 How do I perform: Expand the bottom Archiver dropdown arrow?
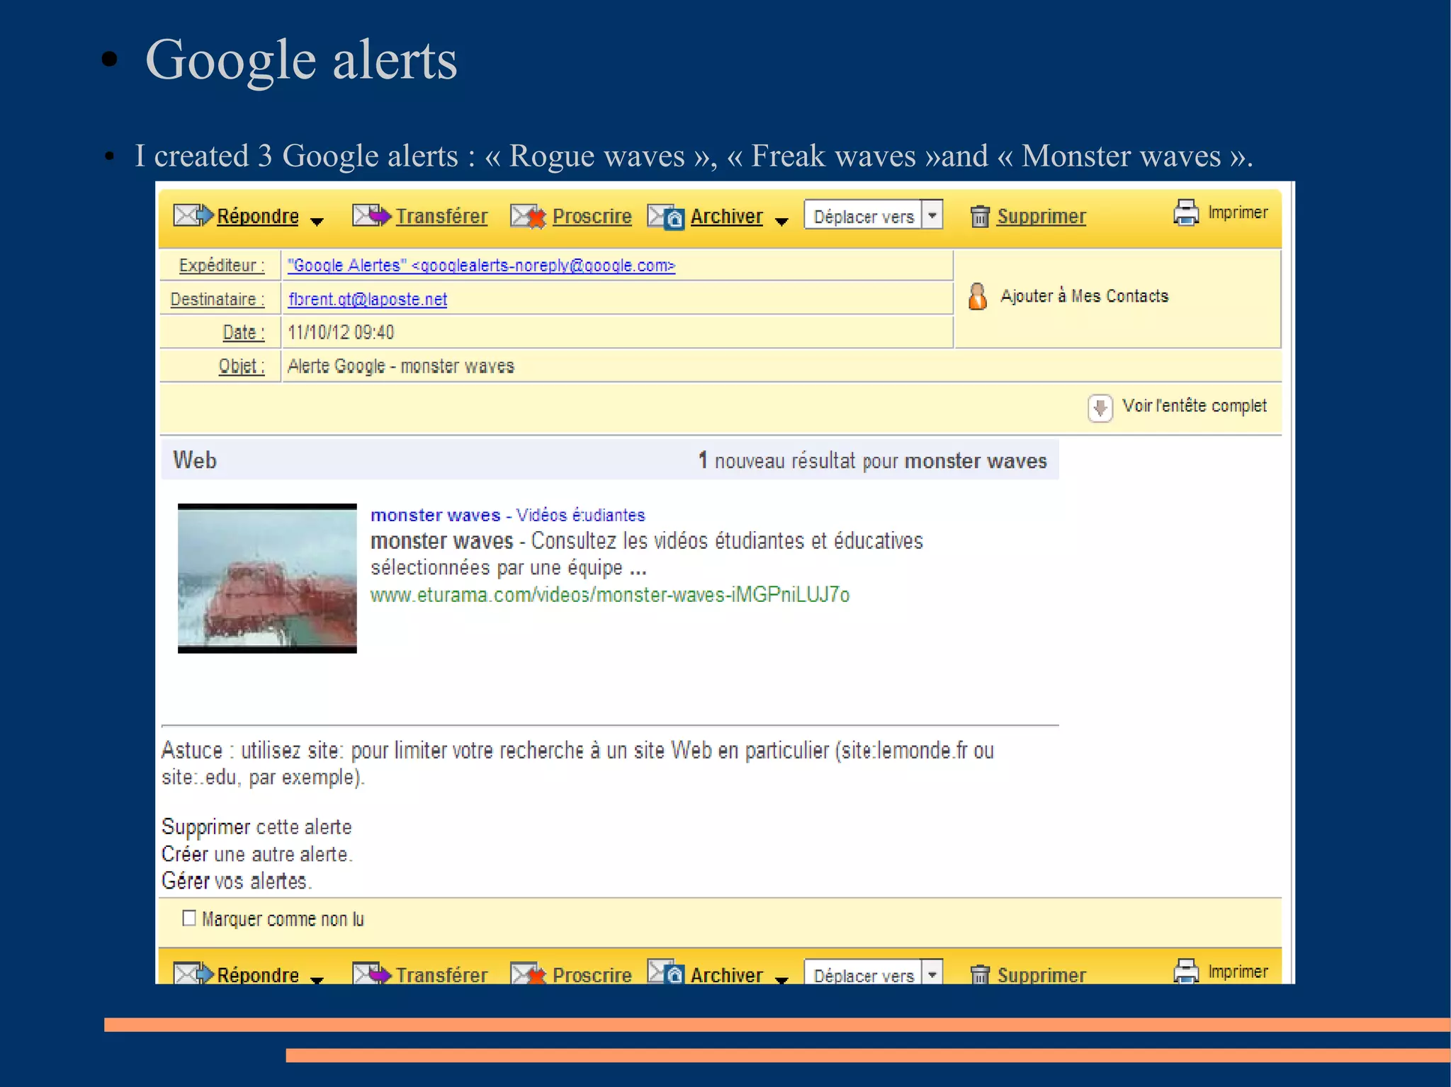tap(781, 979)
